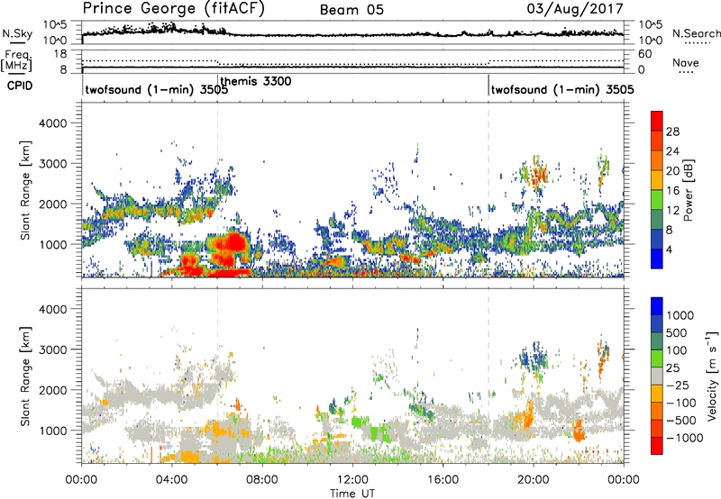This screenshot has width=721, height=499.
Task: Click the '18' tick on the frequency axis
Action: pos(61,53)
